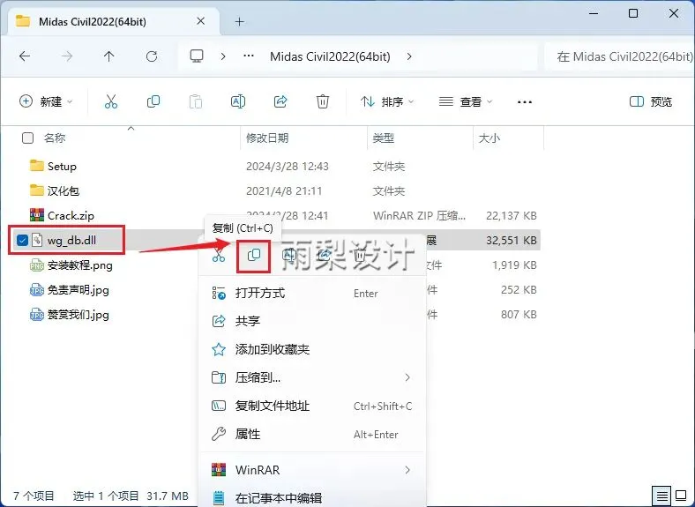Click the 汉化包 folder icon

click(x=37, y=190)
